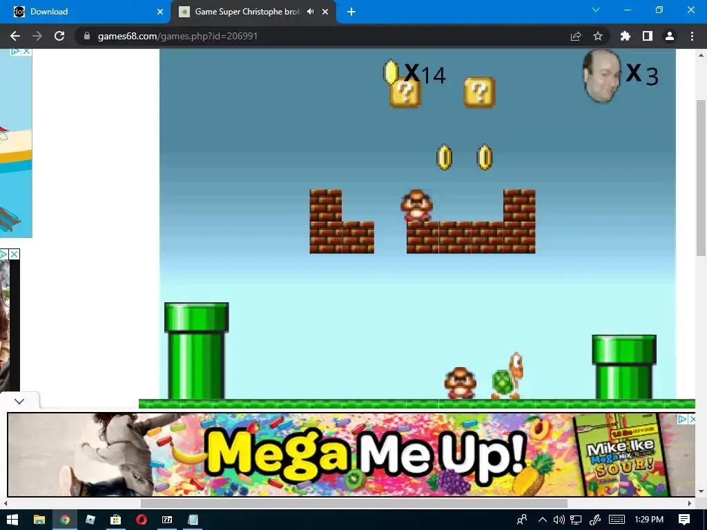Open a new browser tab

351,12
